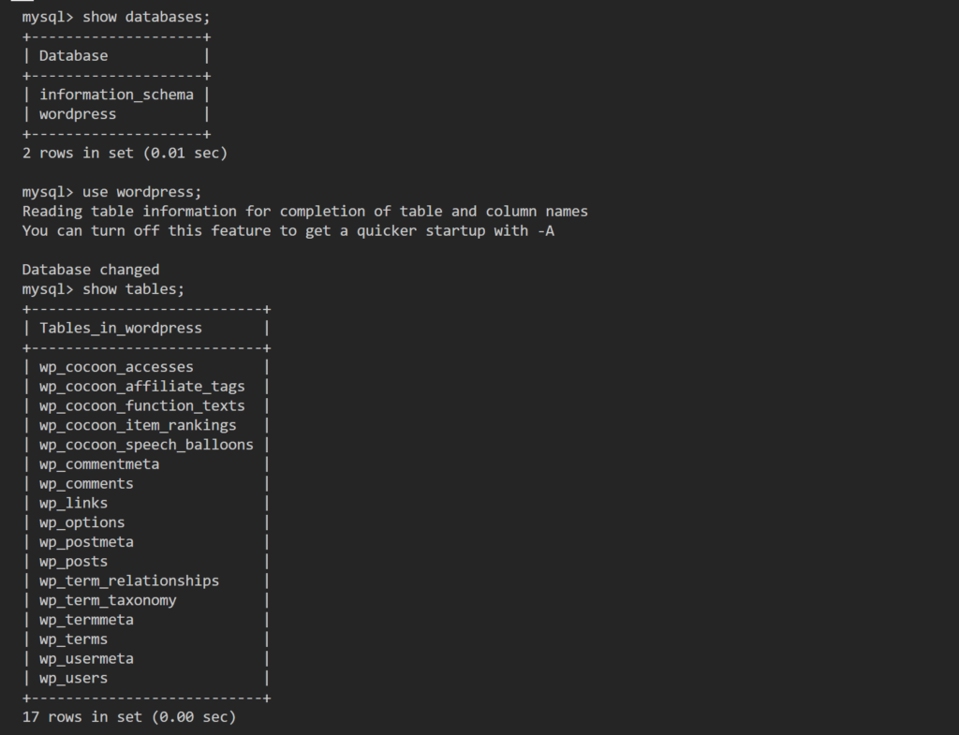Click the wp_cocoon_accesses table name

(116, 367)
